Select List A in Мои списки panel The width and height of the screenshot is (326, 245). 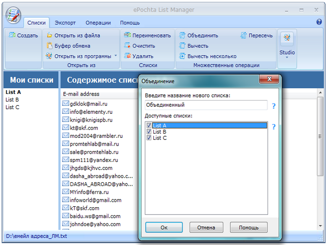click(13, 92)
